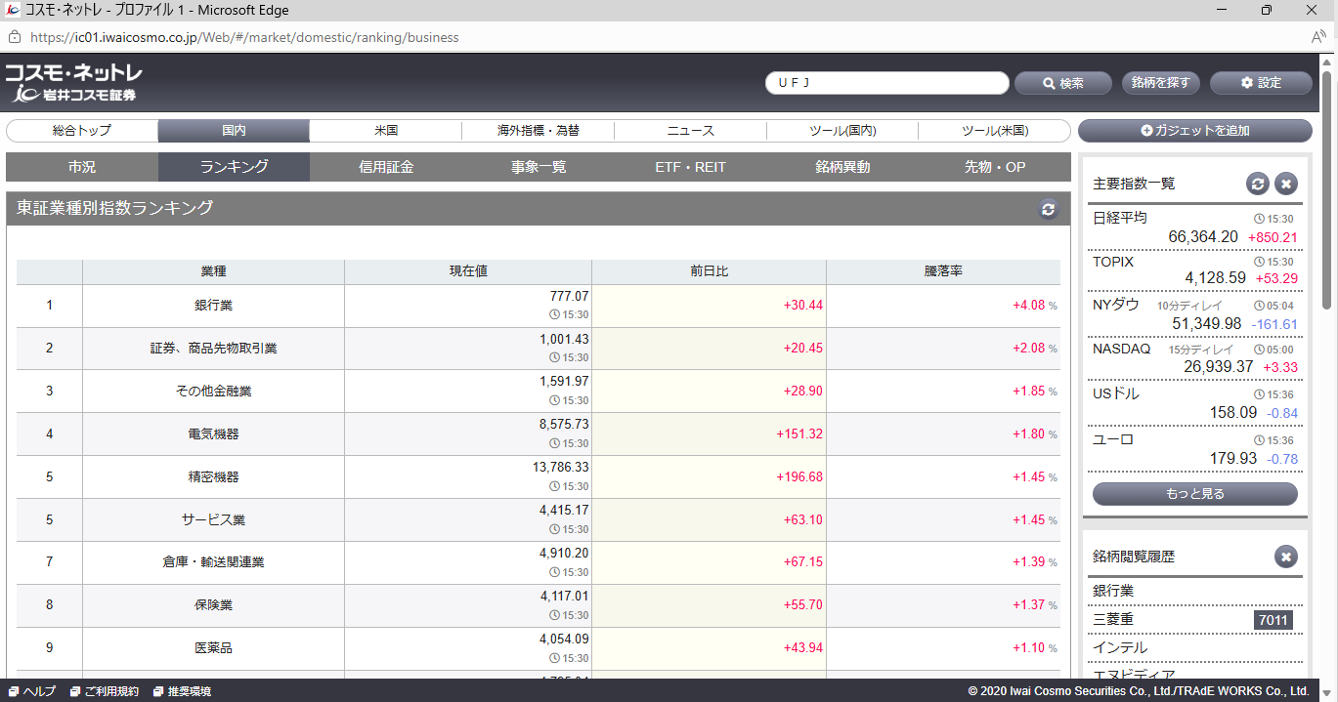Click the Read Aloud icon in address bar
The width and height of the screenshot is (1338, 702).
coord(1318,37)
